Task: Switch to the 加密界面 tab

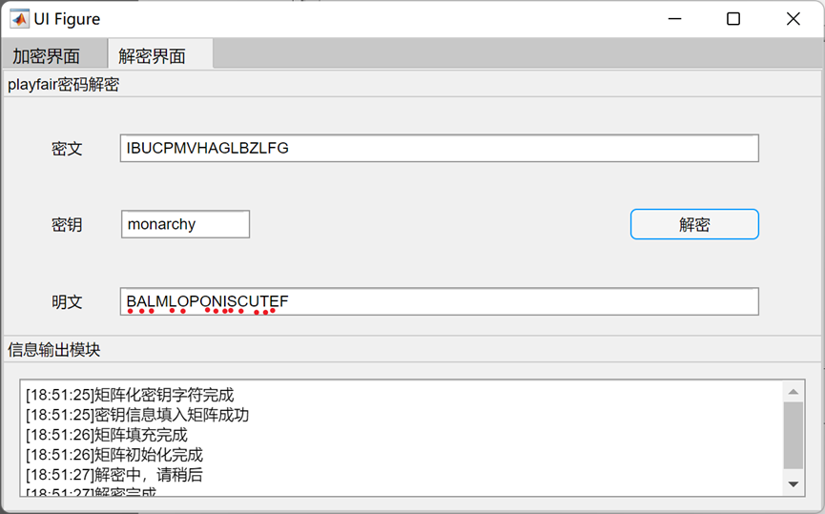Action: 53,55
